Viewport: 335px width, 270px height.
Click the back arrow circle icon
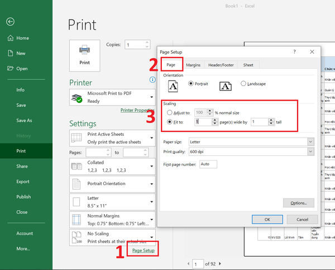(10, 22)
